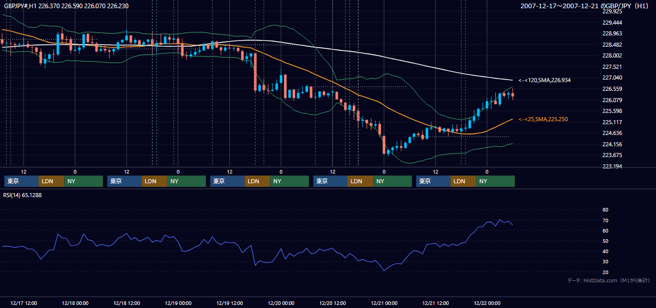Click the 12/18 12:00 time axis label
The width and height of the screenshot is (656, 308).
[x=126, y=303]
